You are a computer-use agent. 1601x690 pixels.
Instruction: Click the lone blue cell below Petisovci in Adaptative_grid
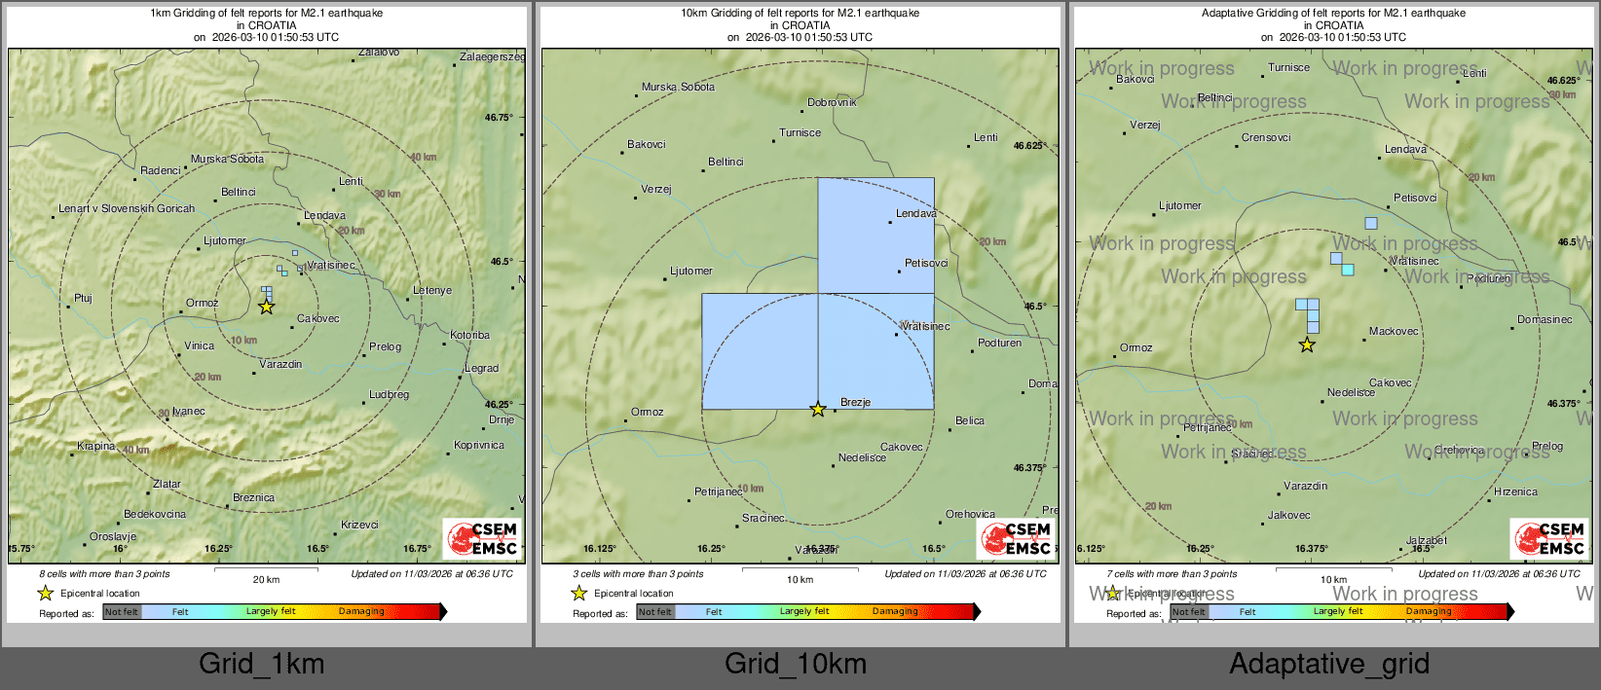click(x=1371, y=223)
